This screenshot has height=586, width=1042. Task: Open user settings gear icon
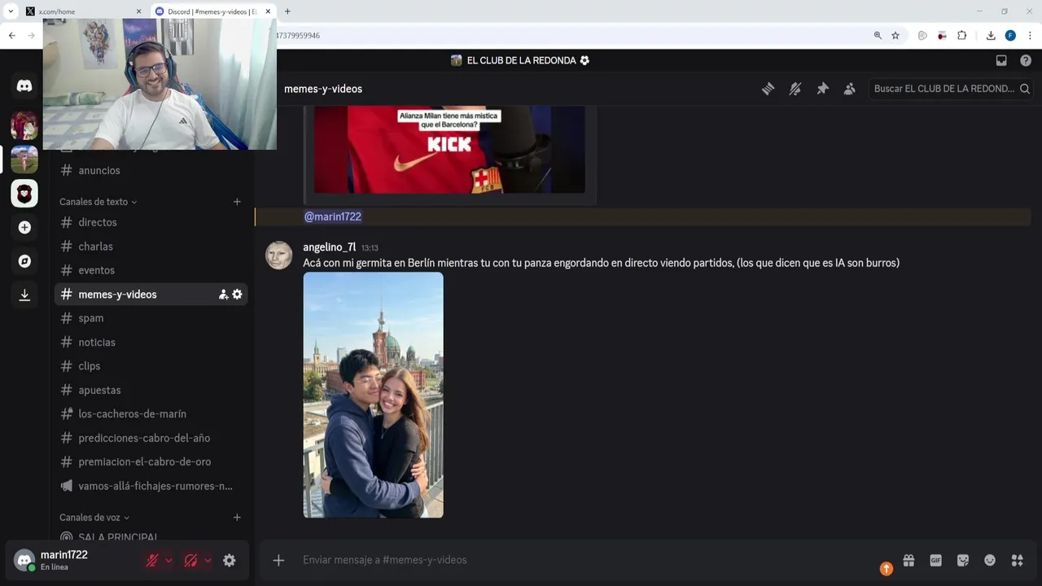[x=230, y=560]
